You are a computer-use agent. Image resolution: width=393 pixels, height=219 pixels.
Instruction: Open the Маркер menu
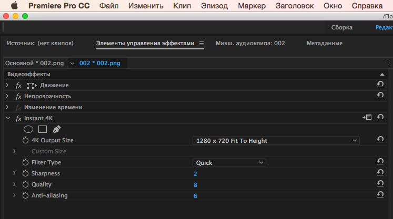click(251, 6)
